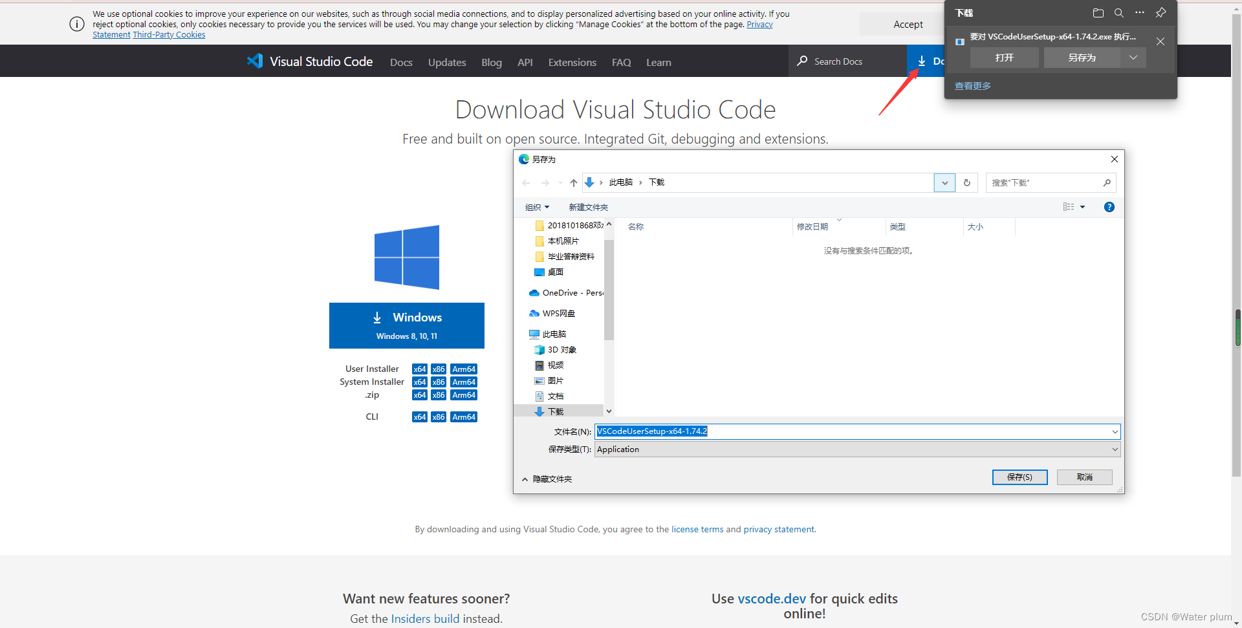The image size is (1242, 628).
Task: Click the Search Docs magnifier icon
Action: click(802, 61)
